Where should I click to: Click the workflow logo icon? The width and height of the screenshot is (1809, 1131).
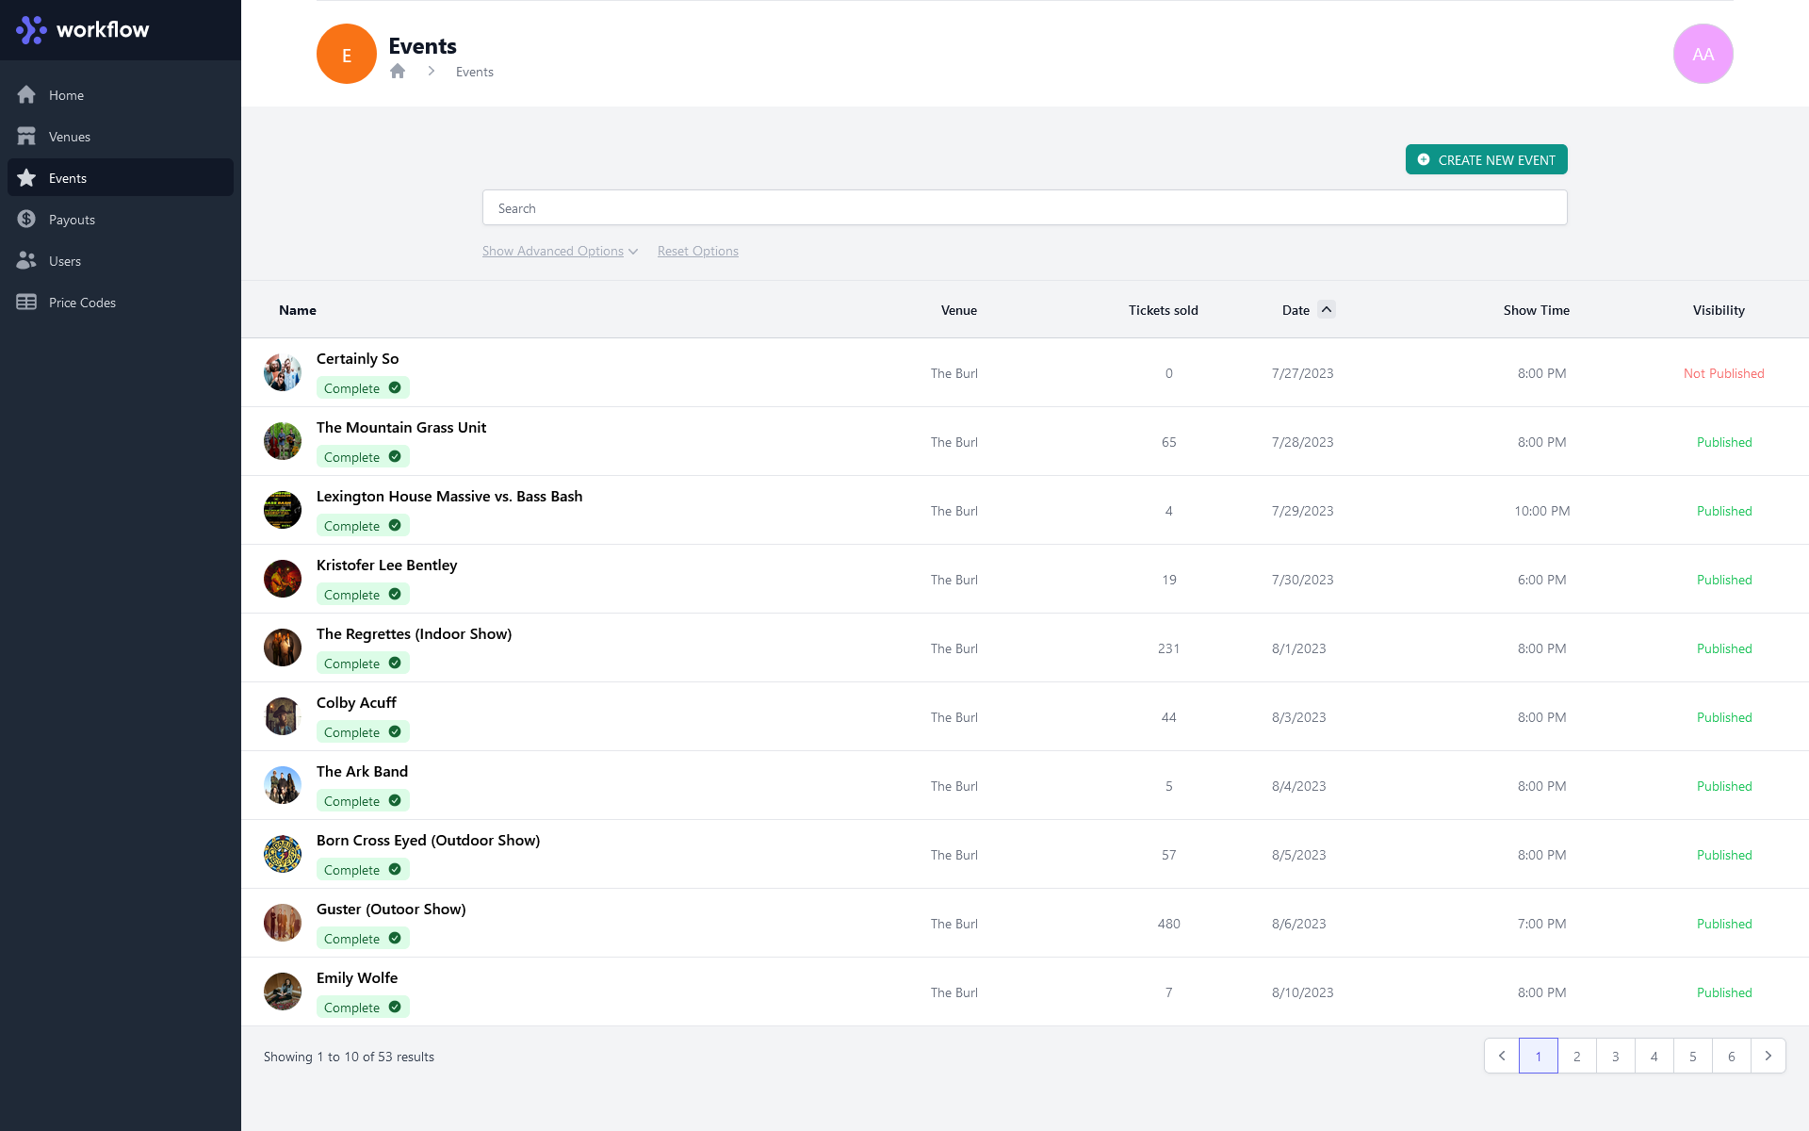point(31,29)
